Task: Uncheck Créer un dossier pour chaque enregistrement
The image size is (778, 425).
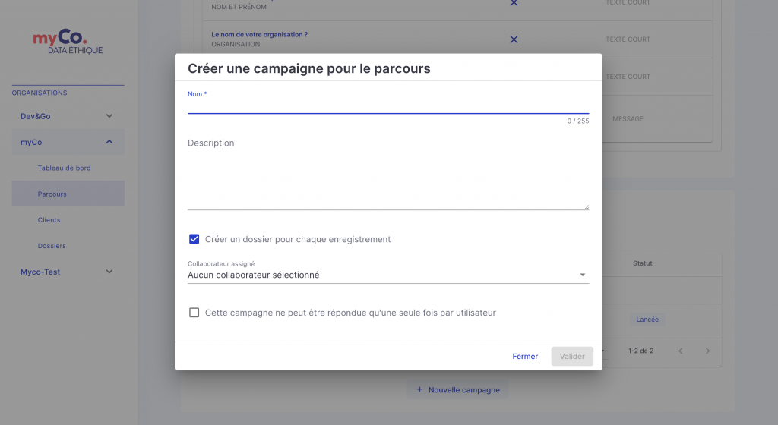Action: pyautogui.click(x=194, y=239)
